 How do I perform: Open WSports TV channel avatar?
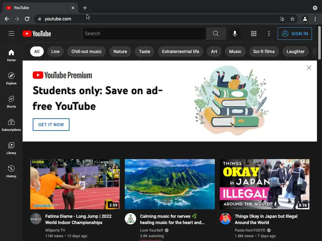36,219
